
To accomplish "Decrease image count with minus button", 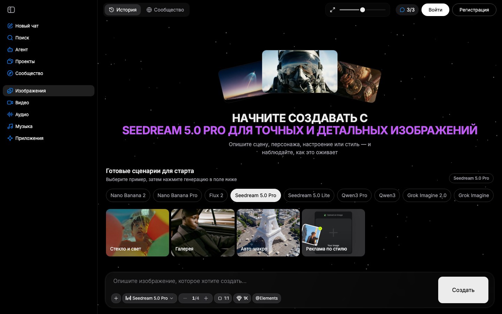I will 185,298.
